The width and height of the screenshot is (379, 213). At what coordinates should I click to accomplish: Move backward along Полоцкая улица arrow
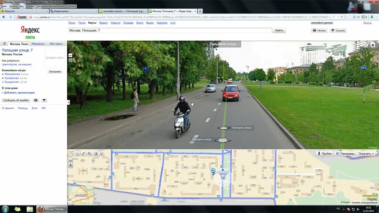tap(222, 140)
